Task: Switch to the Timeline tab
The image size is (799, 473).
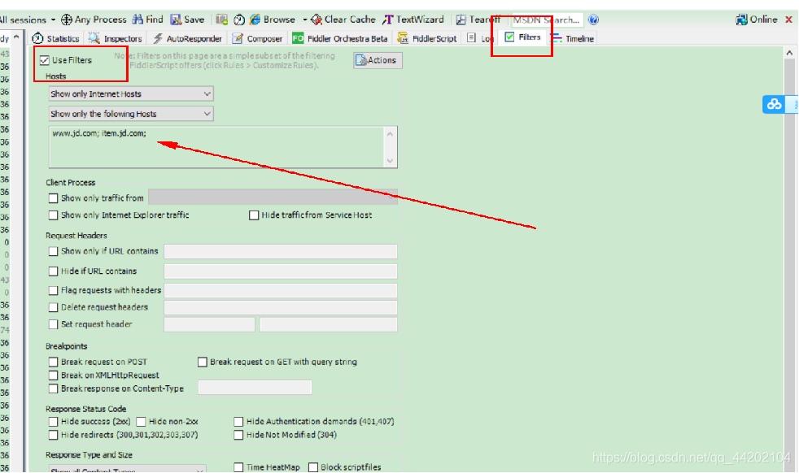Action: click(572, 39)
